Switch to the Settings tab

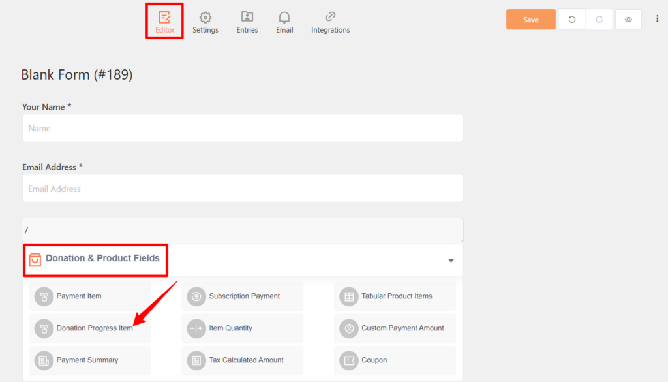205,21
